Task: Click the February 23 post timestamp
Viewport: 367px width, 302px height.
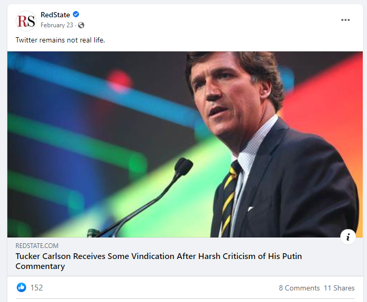Action: click(x=57, y=25)
